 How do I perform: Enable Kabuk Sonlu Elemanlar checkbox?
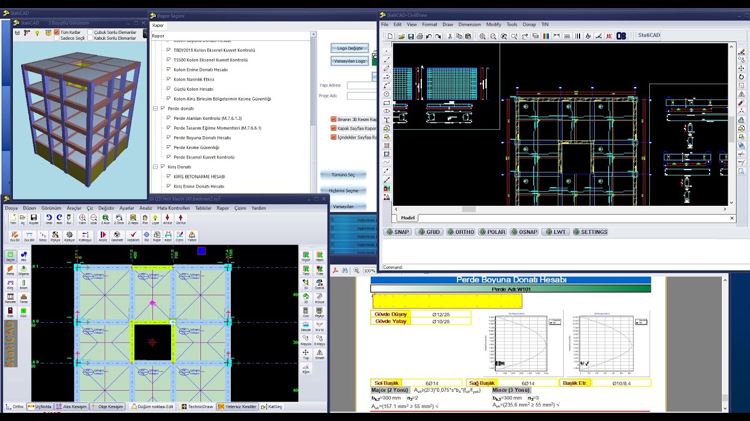pos(90,38)
